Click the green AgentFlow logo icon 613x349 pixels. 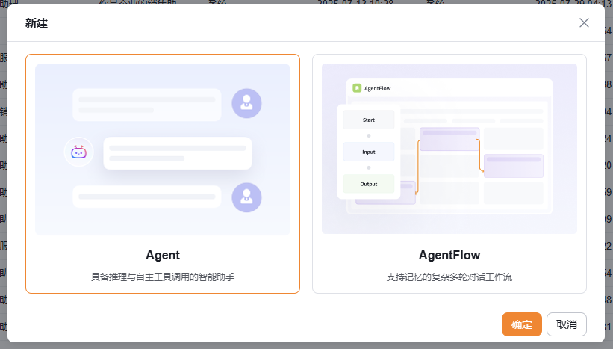(357, 88)
